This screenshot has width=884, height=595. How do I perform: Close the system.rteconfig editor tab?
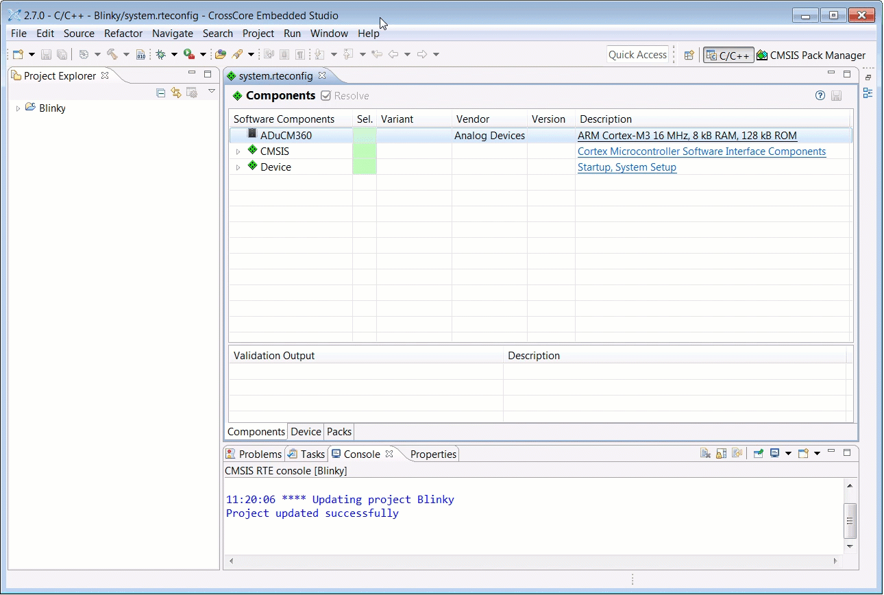322,75
